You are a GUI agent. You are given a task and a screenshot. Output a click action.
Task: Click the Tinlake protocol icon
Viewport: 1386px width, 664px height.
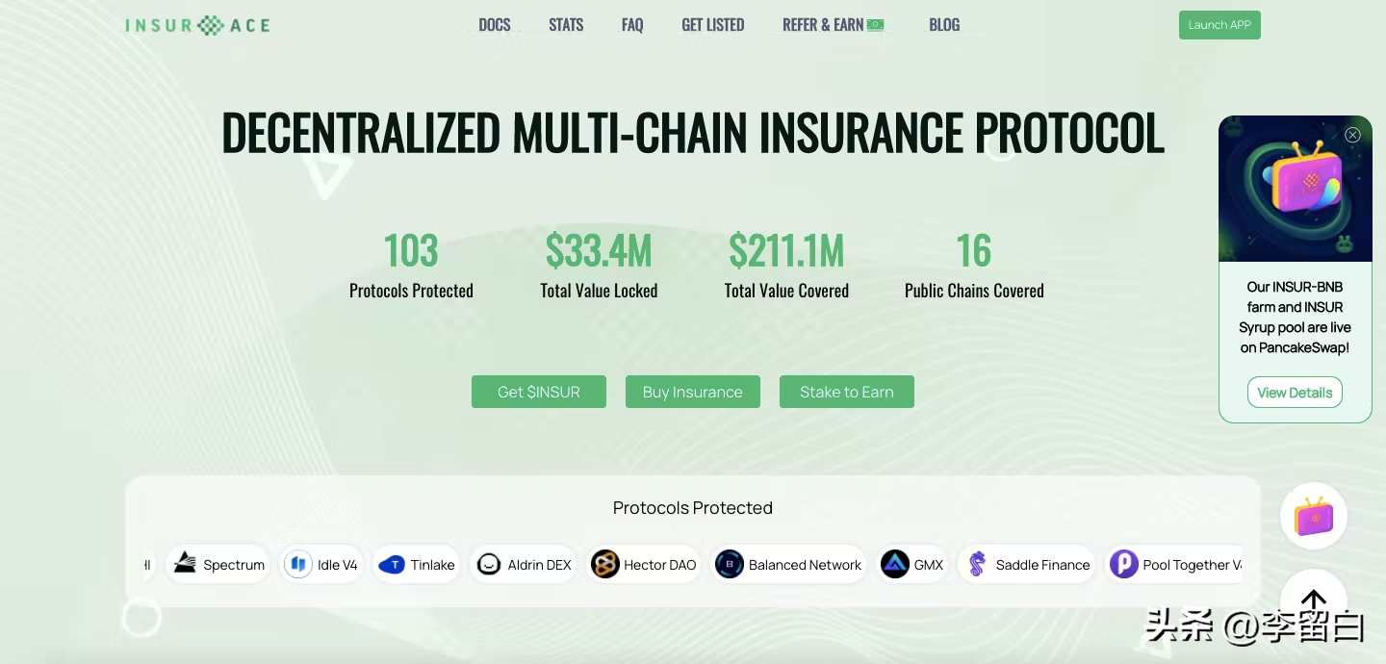[392, 564]
